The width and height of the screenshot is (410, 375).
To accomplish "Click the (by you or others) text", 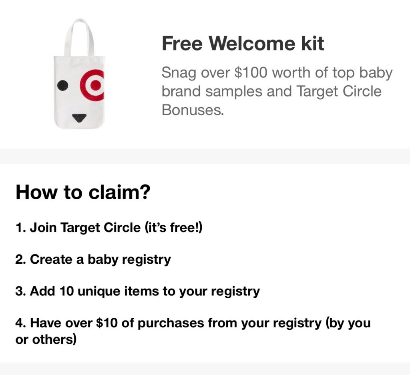I will (193, 331).
